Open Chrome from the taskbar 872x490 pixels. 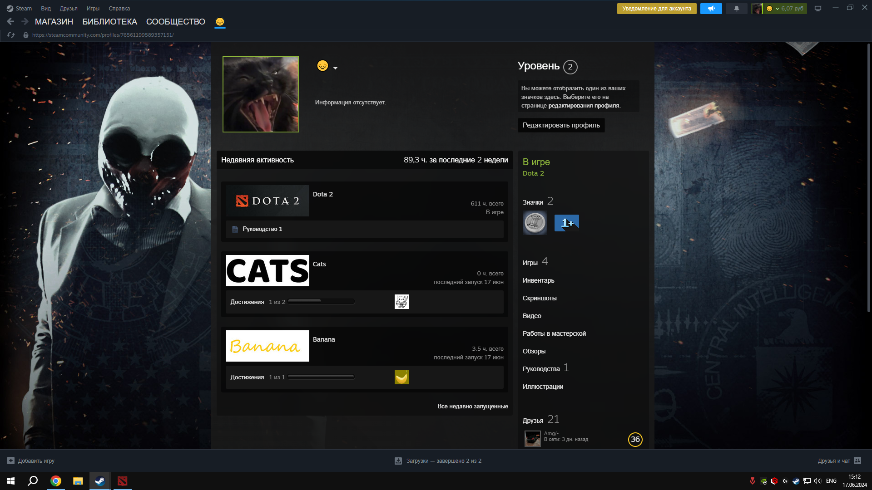click(x=56, y=481)
